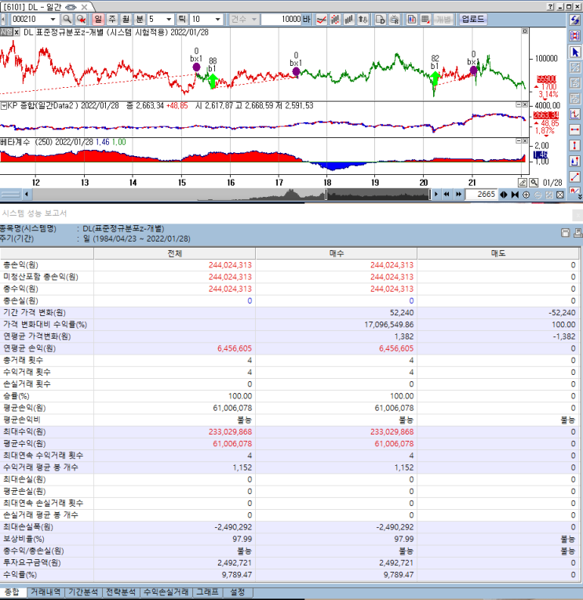Click the 바 button next to count

click(x=307, y=19)
